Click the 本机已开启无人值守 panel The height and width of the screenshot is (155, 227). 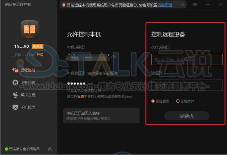click(101, 116)
